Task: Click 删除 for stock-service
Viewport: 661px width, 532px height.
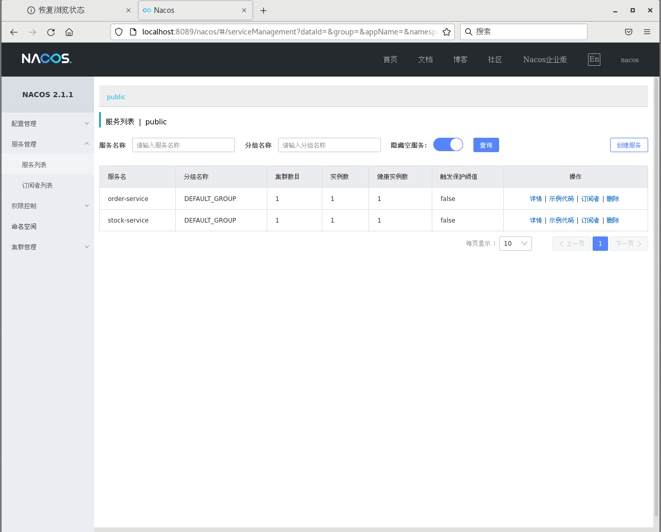Action: [x=613, y=220]
